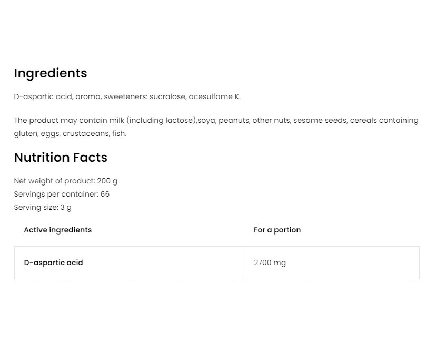Screen dimensions: 436x350
Task: Click the word 'sucralose' in ingredients
Action: (x=167, y=96)
